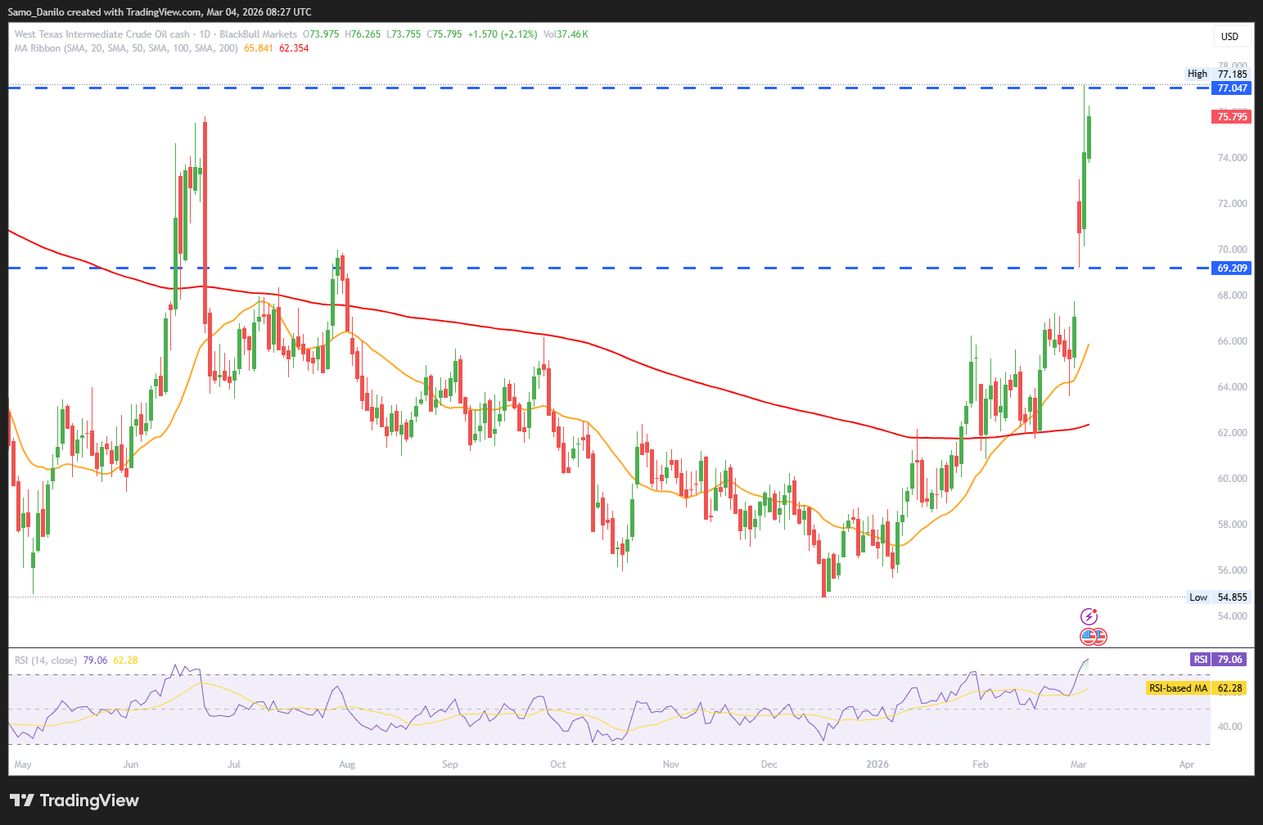Select the RSI (14, close) indicator legend
This screenshot has height=825, width=1263.
(x=46, y=660)
